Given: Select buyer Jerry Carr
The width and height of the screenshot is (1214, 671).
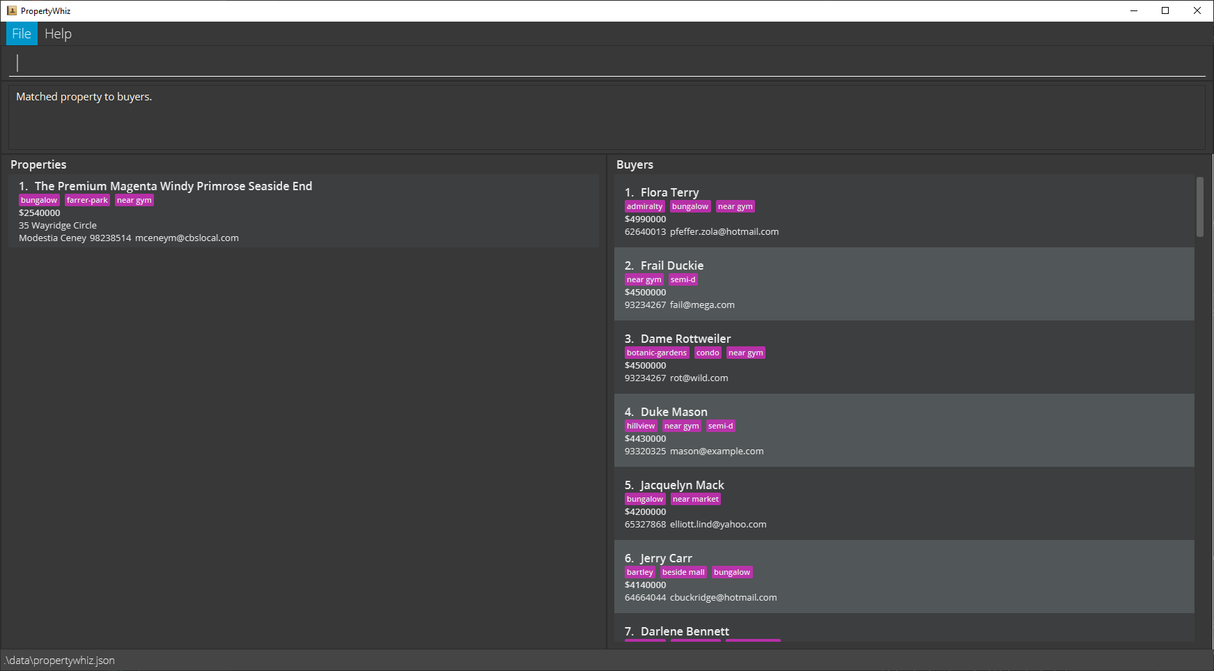Looking at the screenshot, I should [904, 576].
